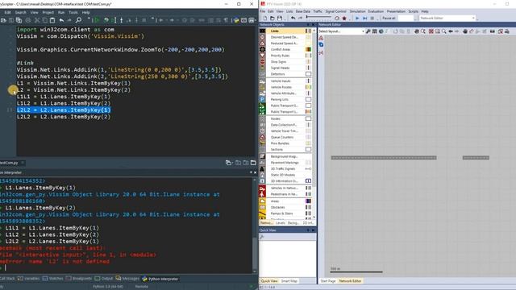Click the Desired Speed Decisions object icon

click(x=262, y=37)
